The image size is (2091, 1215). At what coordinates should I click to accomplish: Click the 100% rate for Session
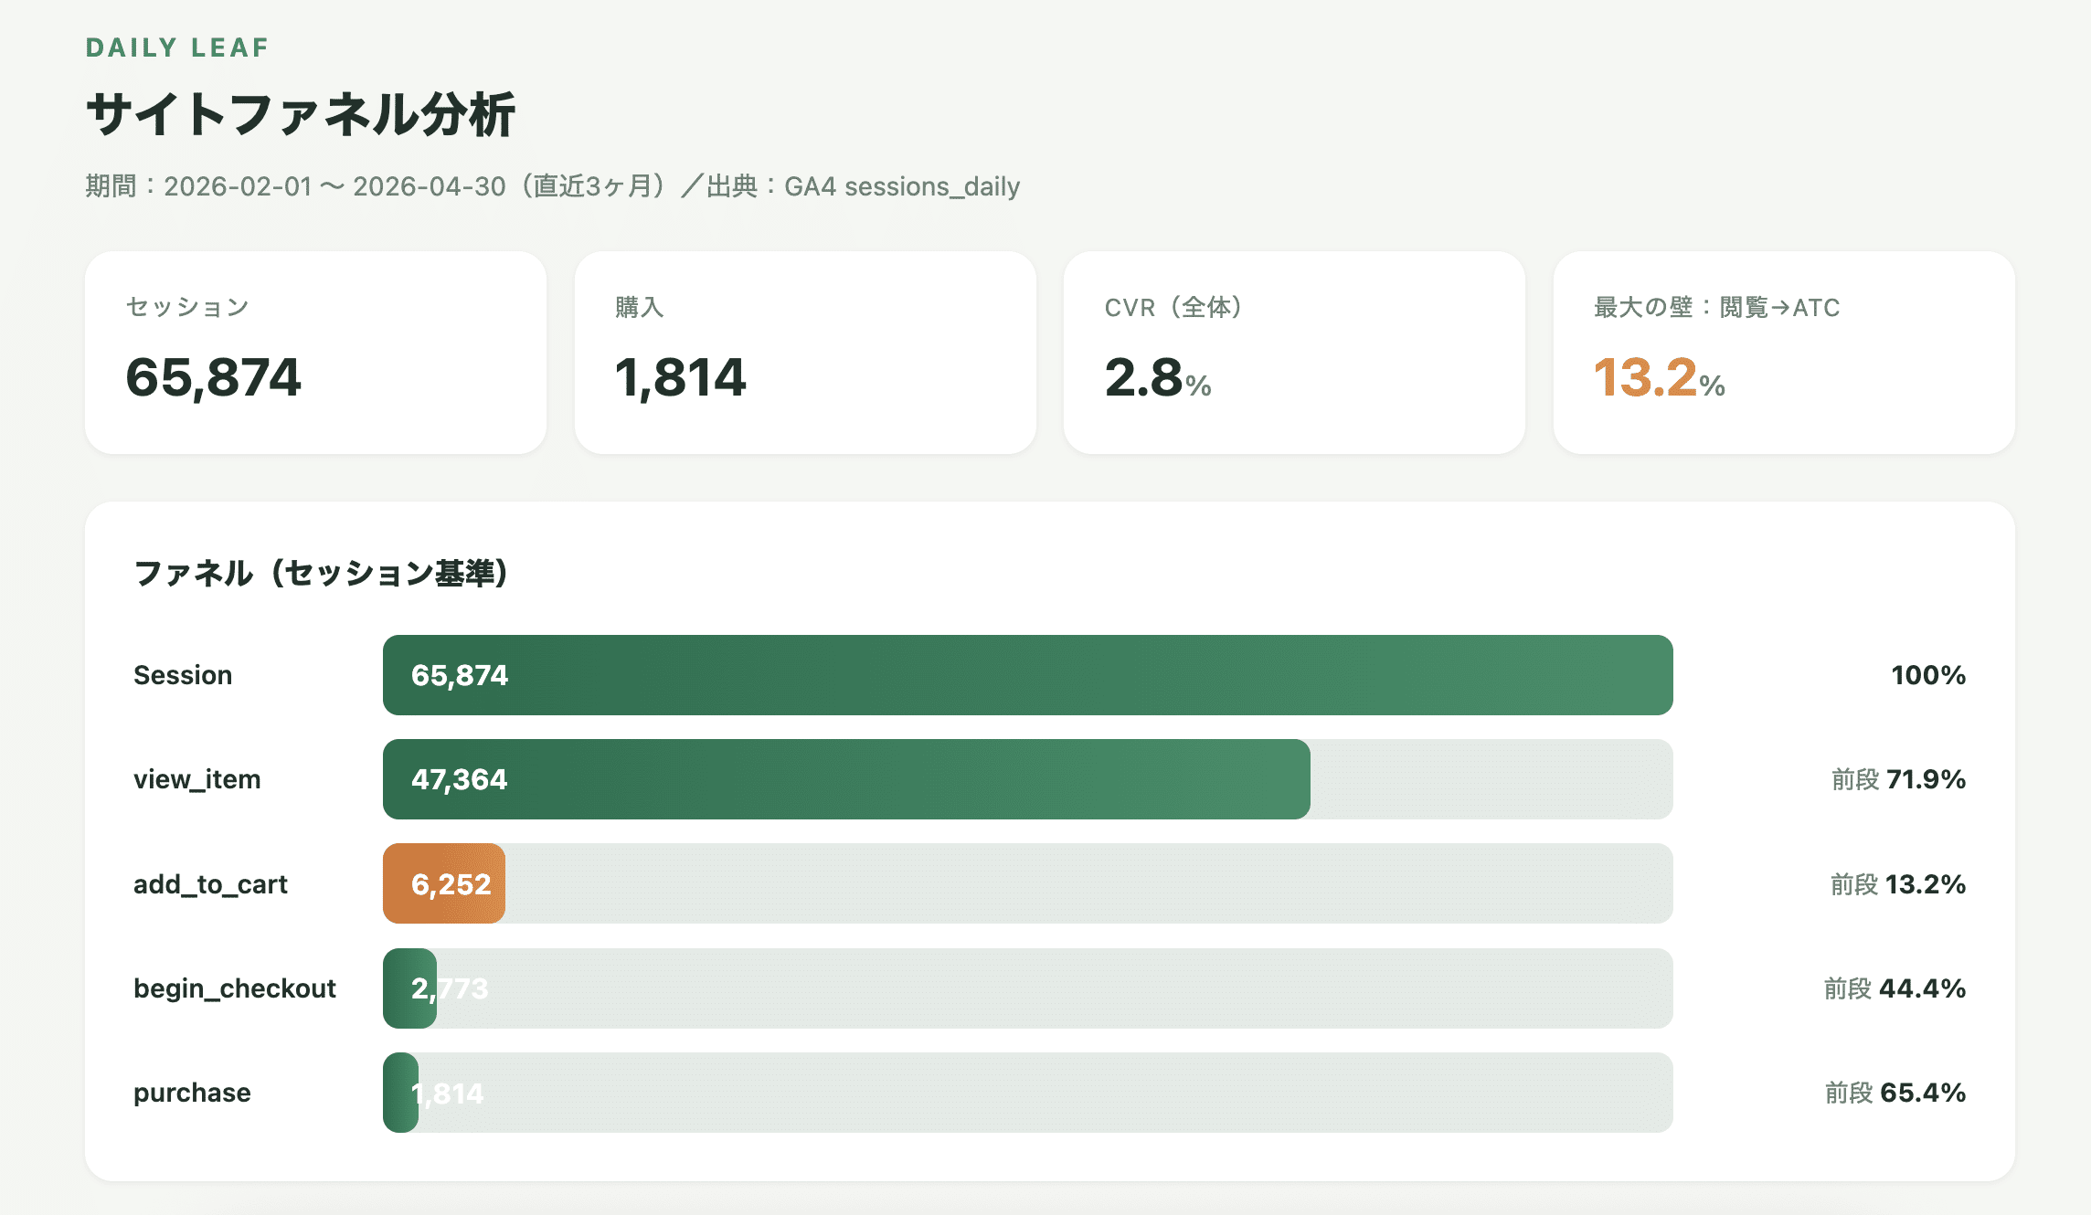coord(1928,675)
